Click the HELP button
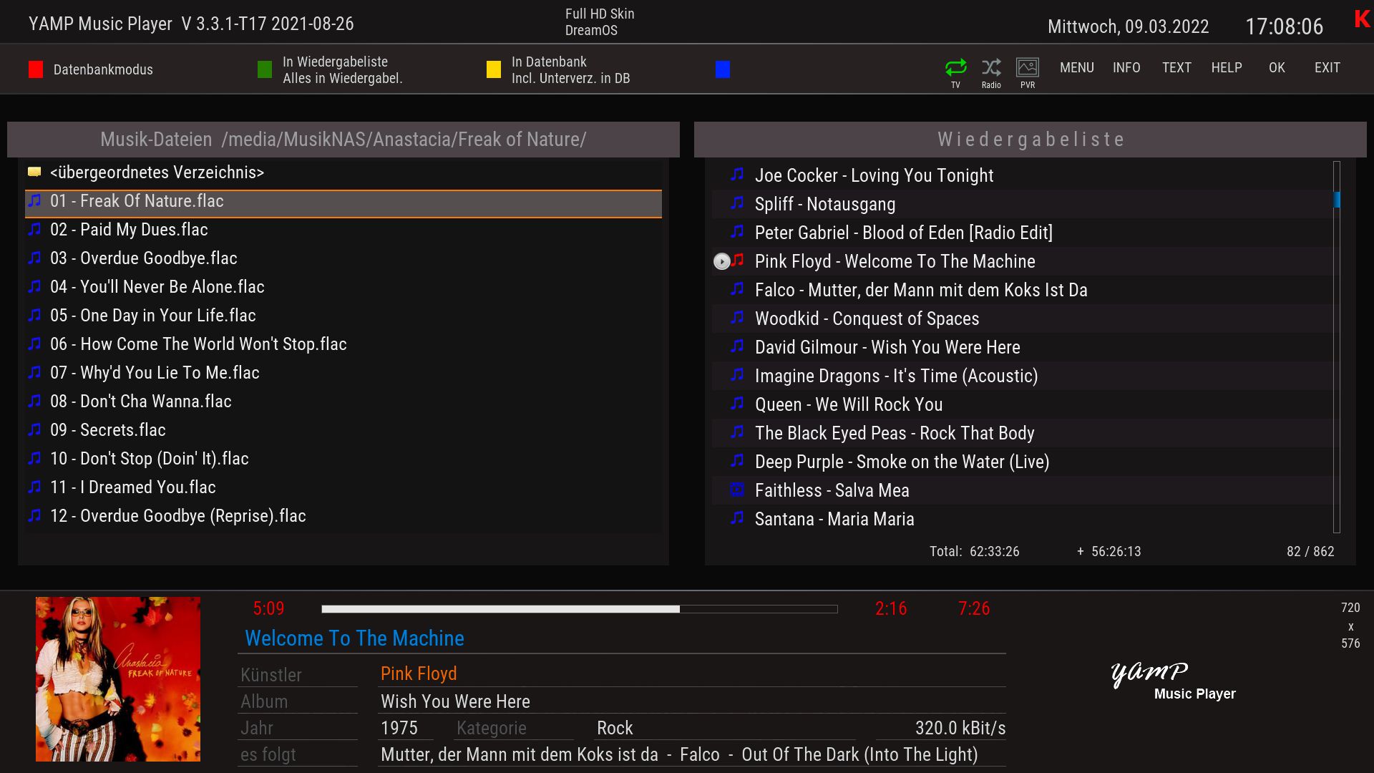Viewport: 1374px width, 773px height. click(1227, 68)
